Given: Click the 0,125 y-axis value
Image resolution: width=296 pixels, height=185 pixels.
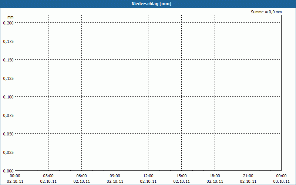Looking at the screenshot, I should coord(8,78).
